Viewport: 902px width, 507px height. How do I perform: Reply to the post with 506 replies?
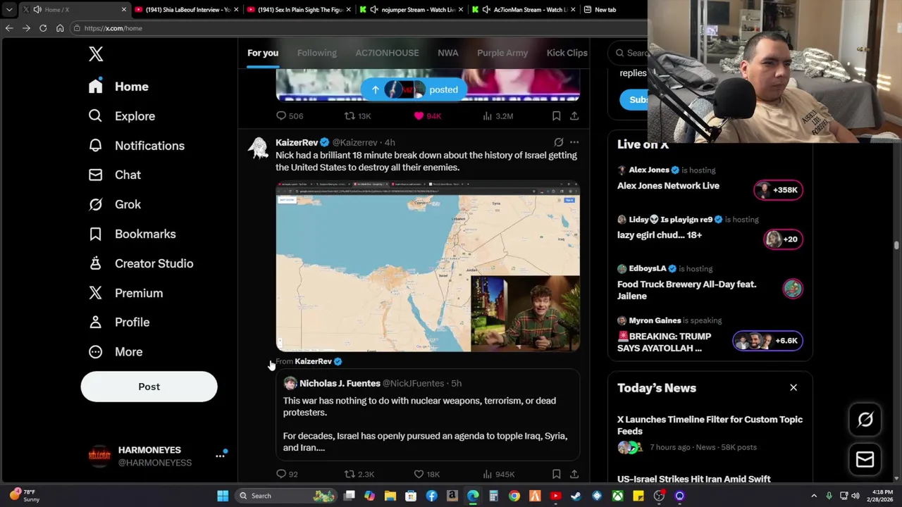[289, 116]
